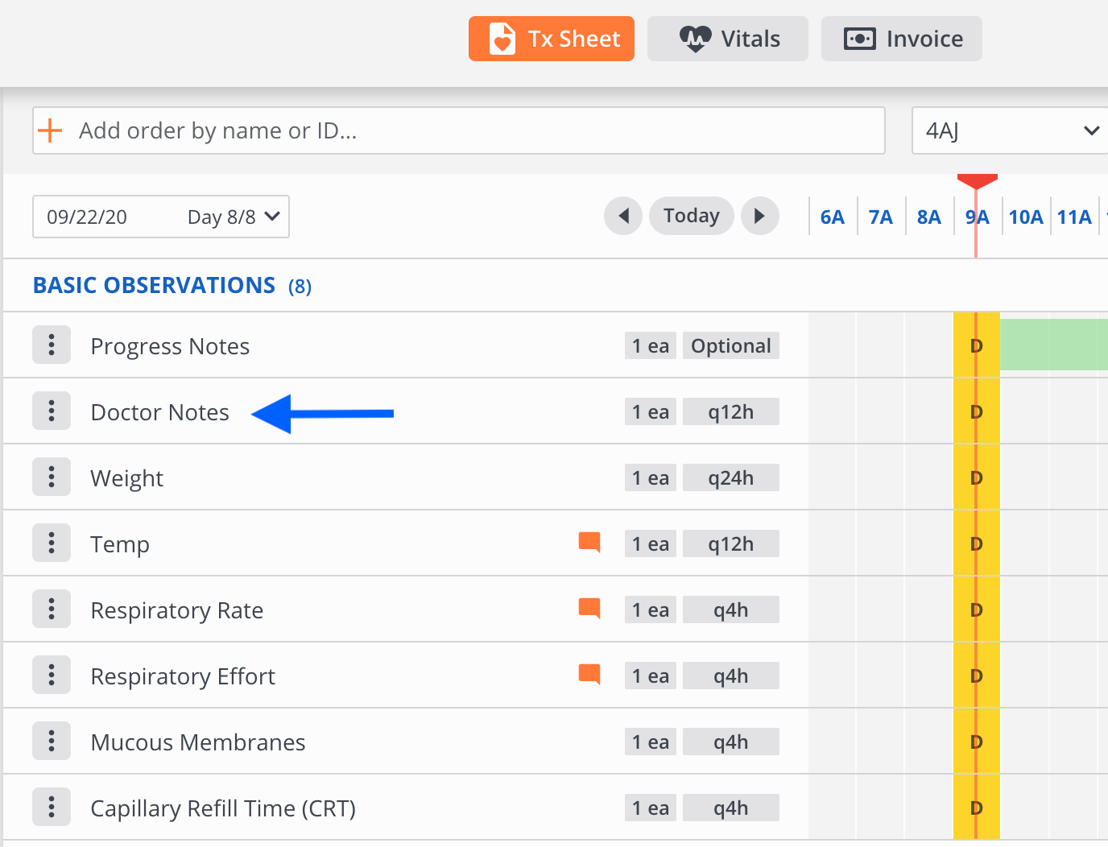Open kebab menu for Progress Notes row
Viewport: 1108px width, 847px height.
coord(52,345)
